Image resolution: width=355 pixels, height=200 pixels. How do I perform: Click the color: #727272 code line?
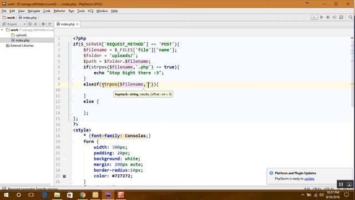113,176
